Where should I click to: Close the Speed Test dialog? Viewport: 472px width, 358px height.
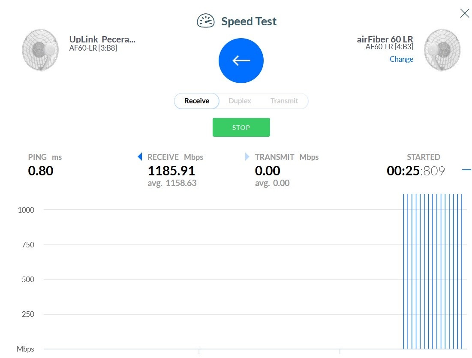coord(464,13)
